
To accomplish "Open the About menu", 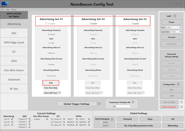I will 14,10.
